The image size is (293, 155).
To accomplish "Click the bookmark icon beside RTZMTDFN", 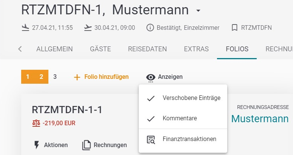I will tap(234, 28).
